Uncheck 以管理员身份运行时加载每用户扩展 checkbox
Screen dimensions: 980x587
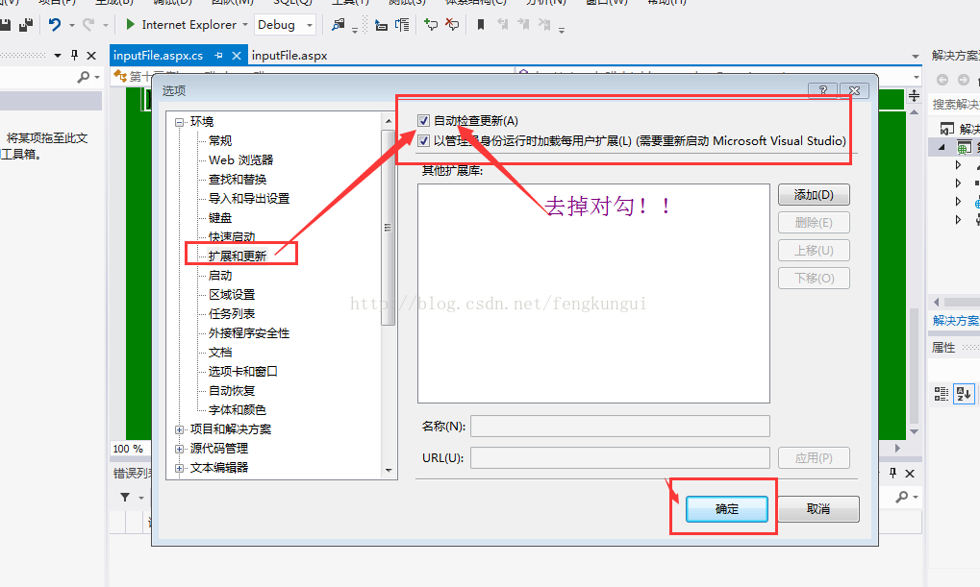click(424, 140)
